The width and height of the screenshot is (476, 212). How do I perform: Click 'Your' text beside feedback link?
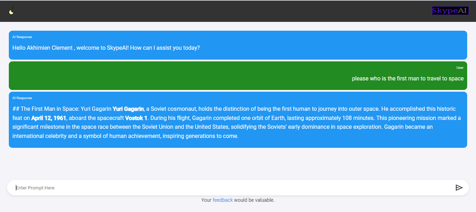coord(206,200)
